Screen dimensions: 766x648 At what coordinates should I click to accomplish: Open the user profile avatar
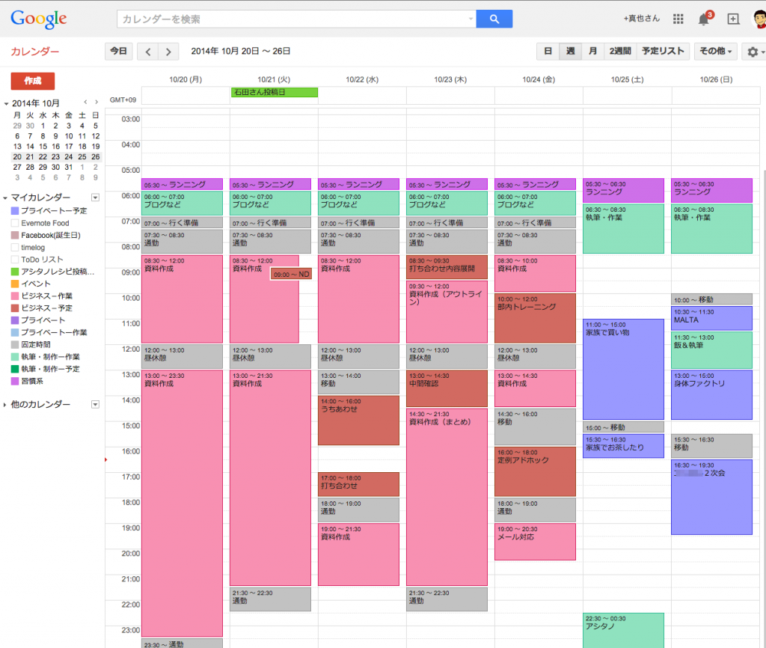coord(759,19)
